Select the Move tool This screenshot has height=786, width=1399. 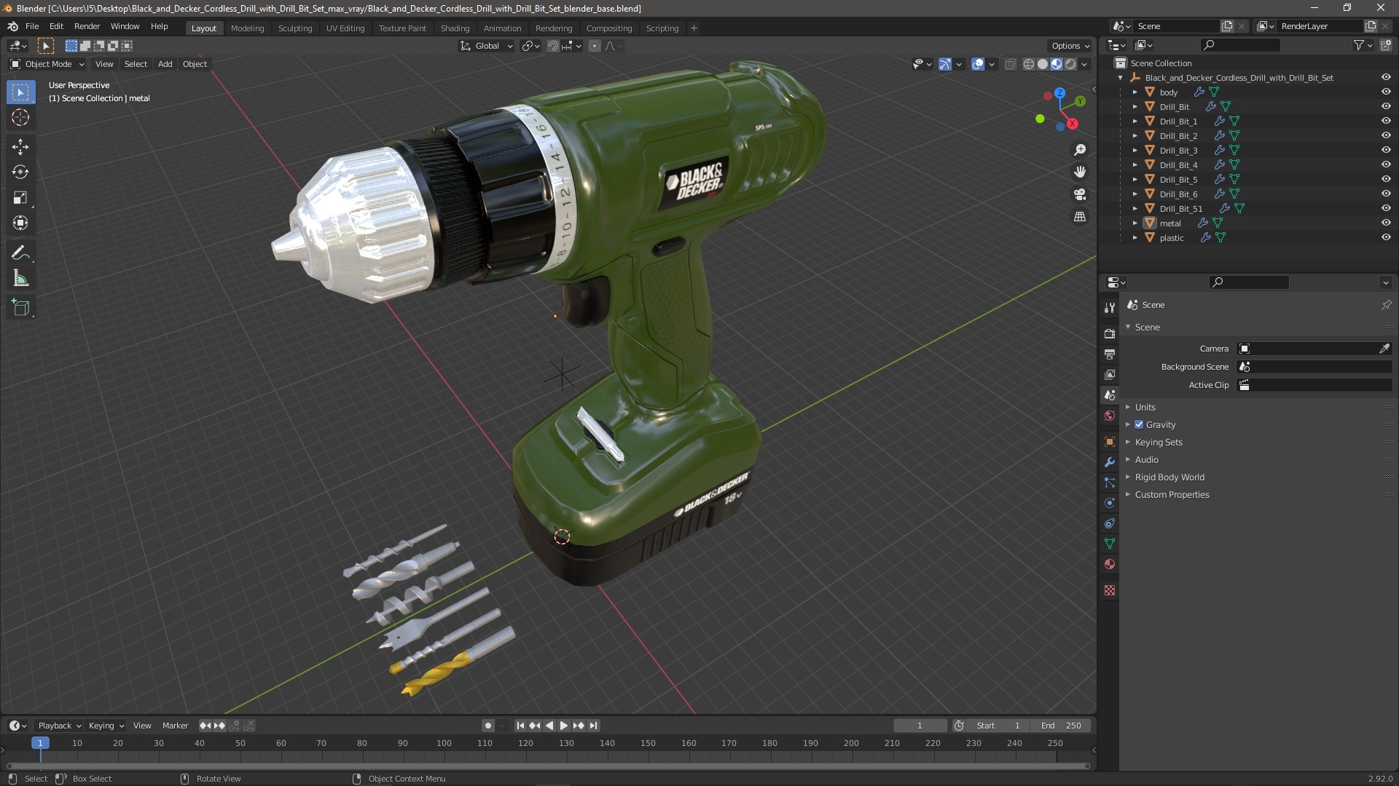coord(20,146)
